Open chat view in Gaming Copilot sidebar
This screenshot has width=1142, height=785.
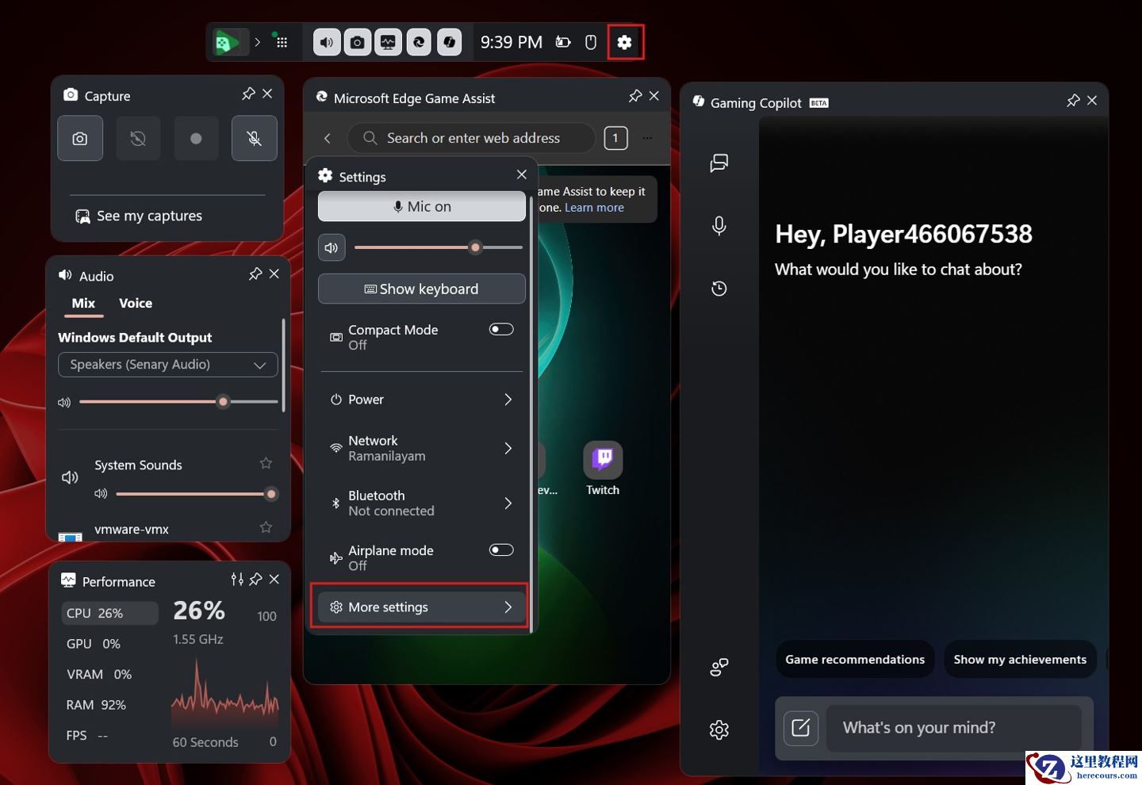point(719,163)
